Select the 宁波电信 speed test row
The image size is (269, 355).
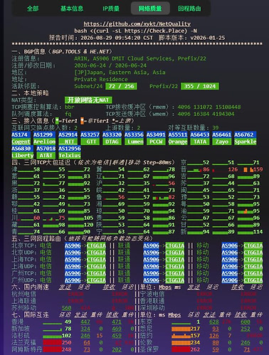tap(201, 294)
